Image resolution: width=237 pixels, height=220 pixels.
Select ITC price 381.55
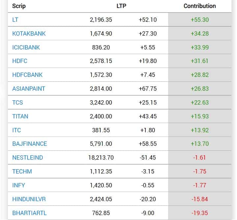coord(101,130)
